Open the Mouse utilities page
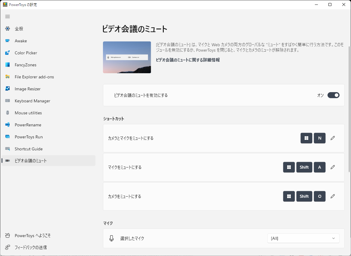This screenshot has height=256, width=351. pyautogui.click(x=48, y=113)
